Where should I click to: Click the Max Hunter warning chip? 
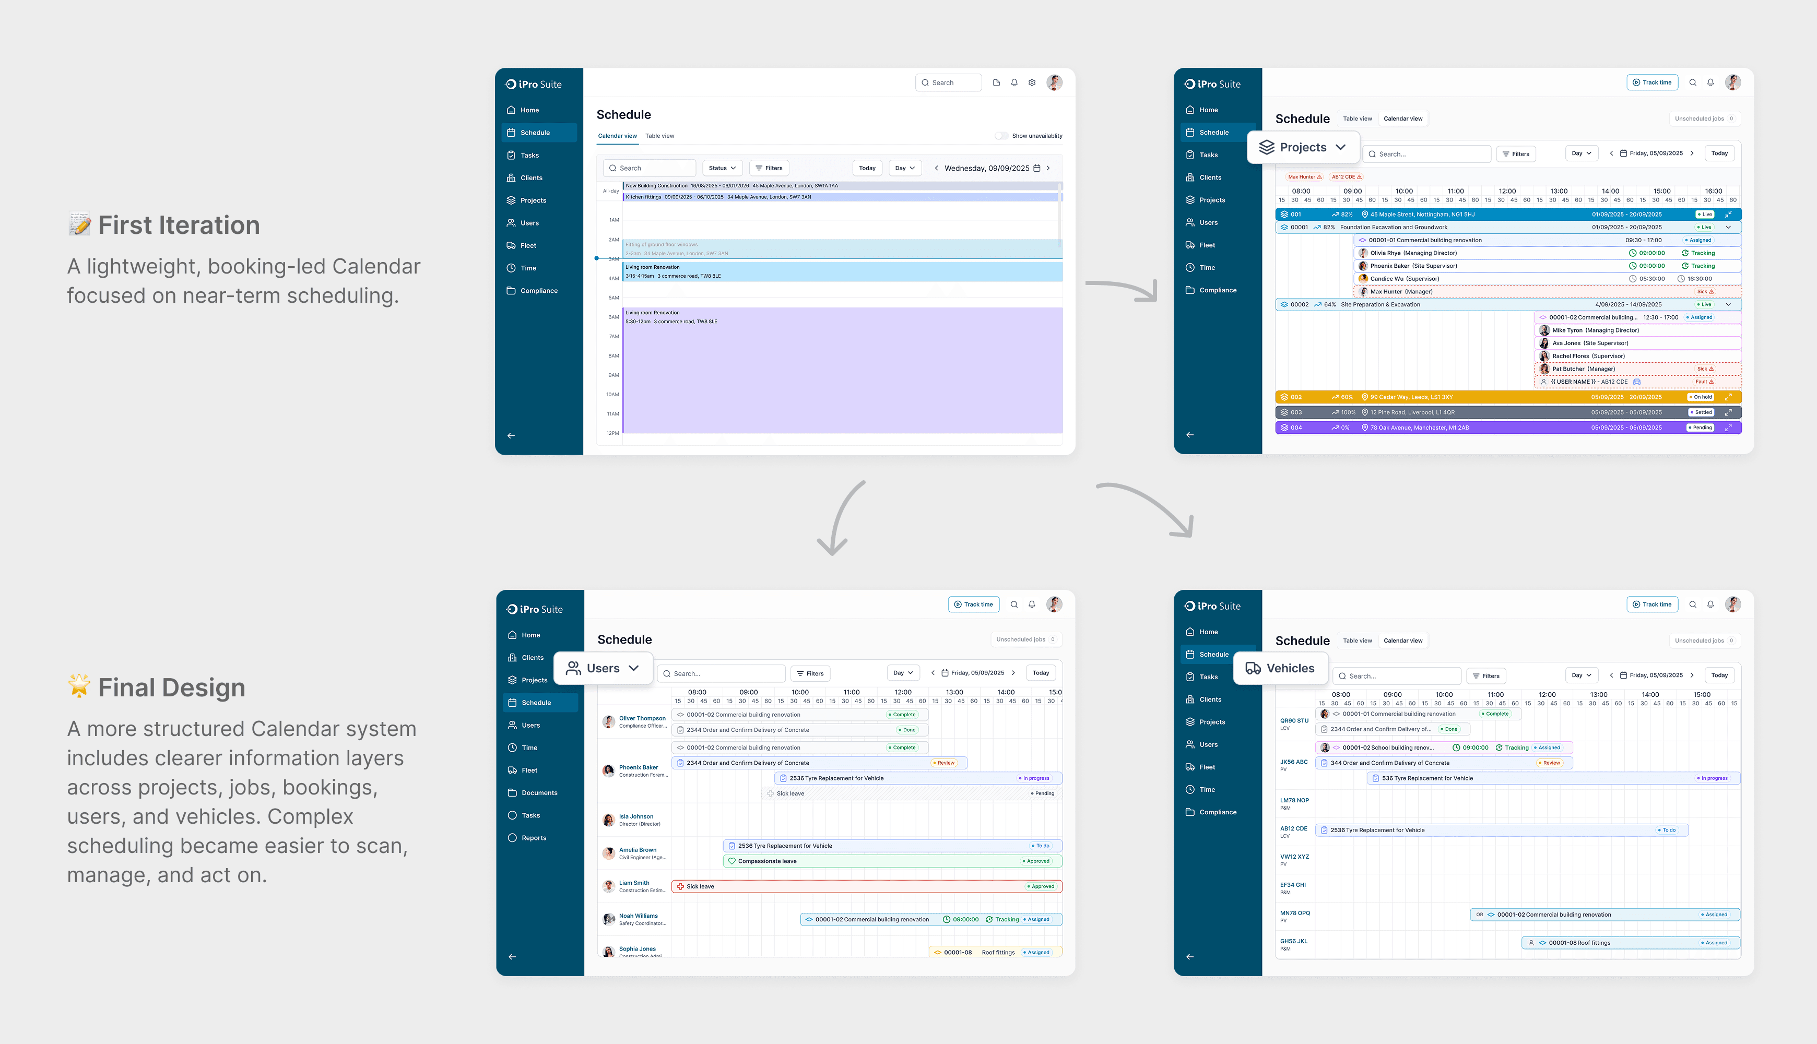coord(1304,177)
